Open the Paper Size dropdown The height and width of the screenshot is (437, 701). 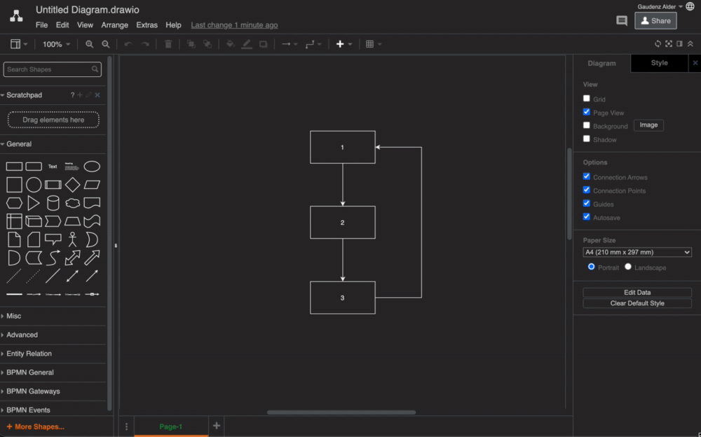coord(637,251)
